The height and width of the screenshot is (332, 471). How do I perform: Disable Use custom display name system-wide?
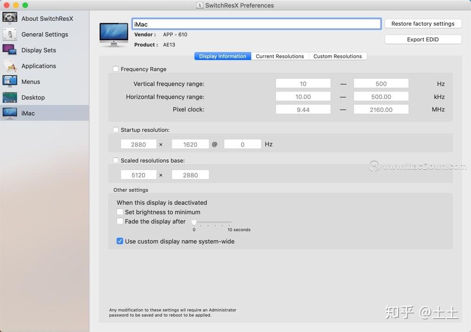(119, 241)
